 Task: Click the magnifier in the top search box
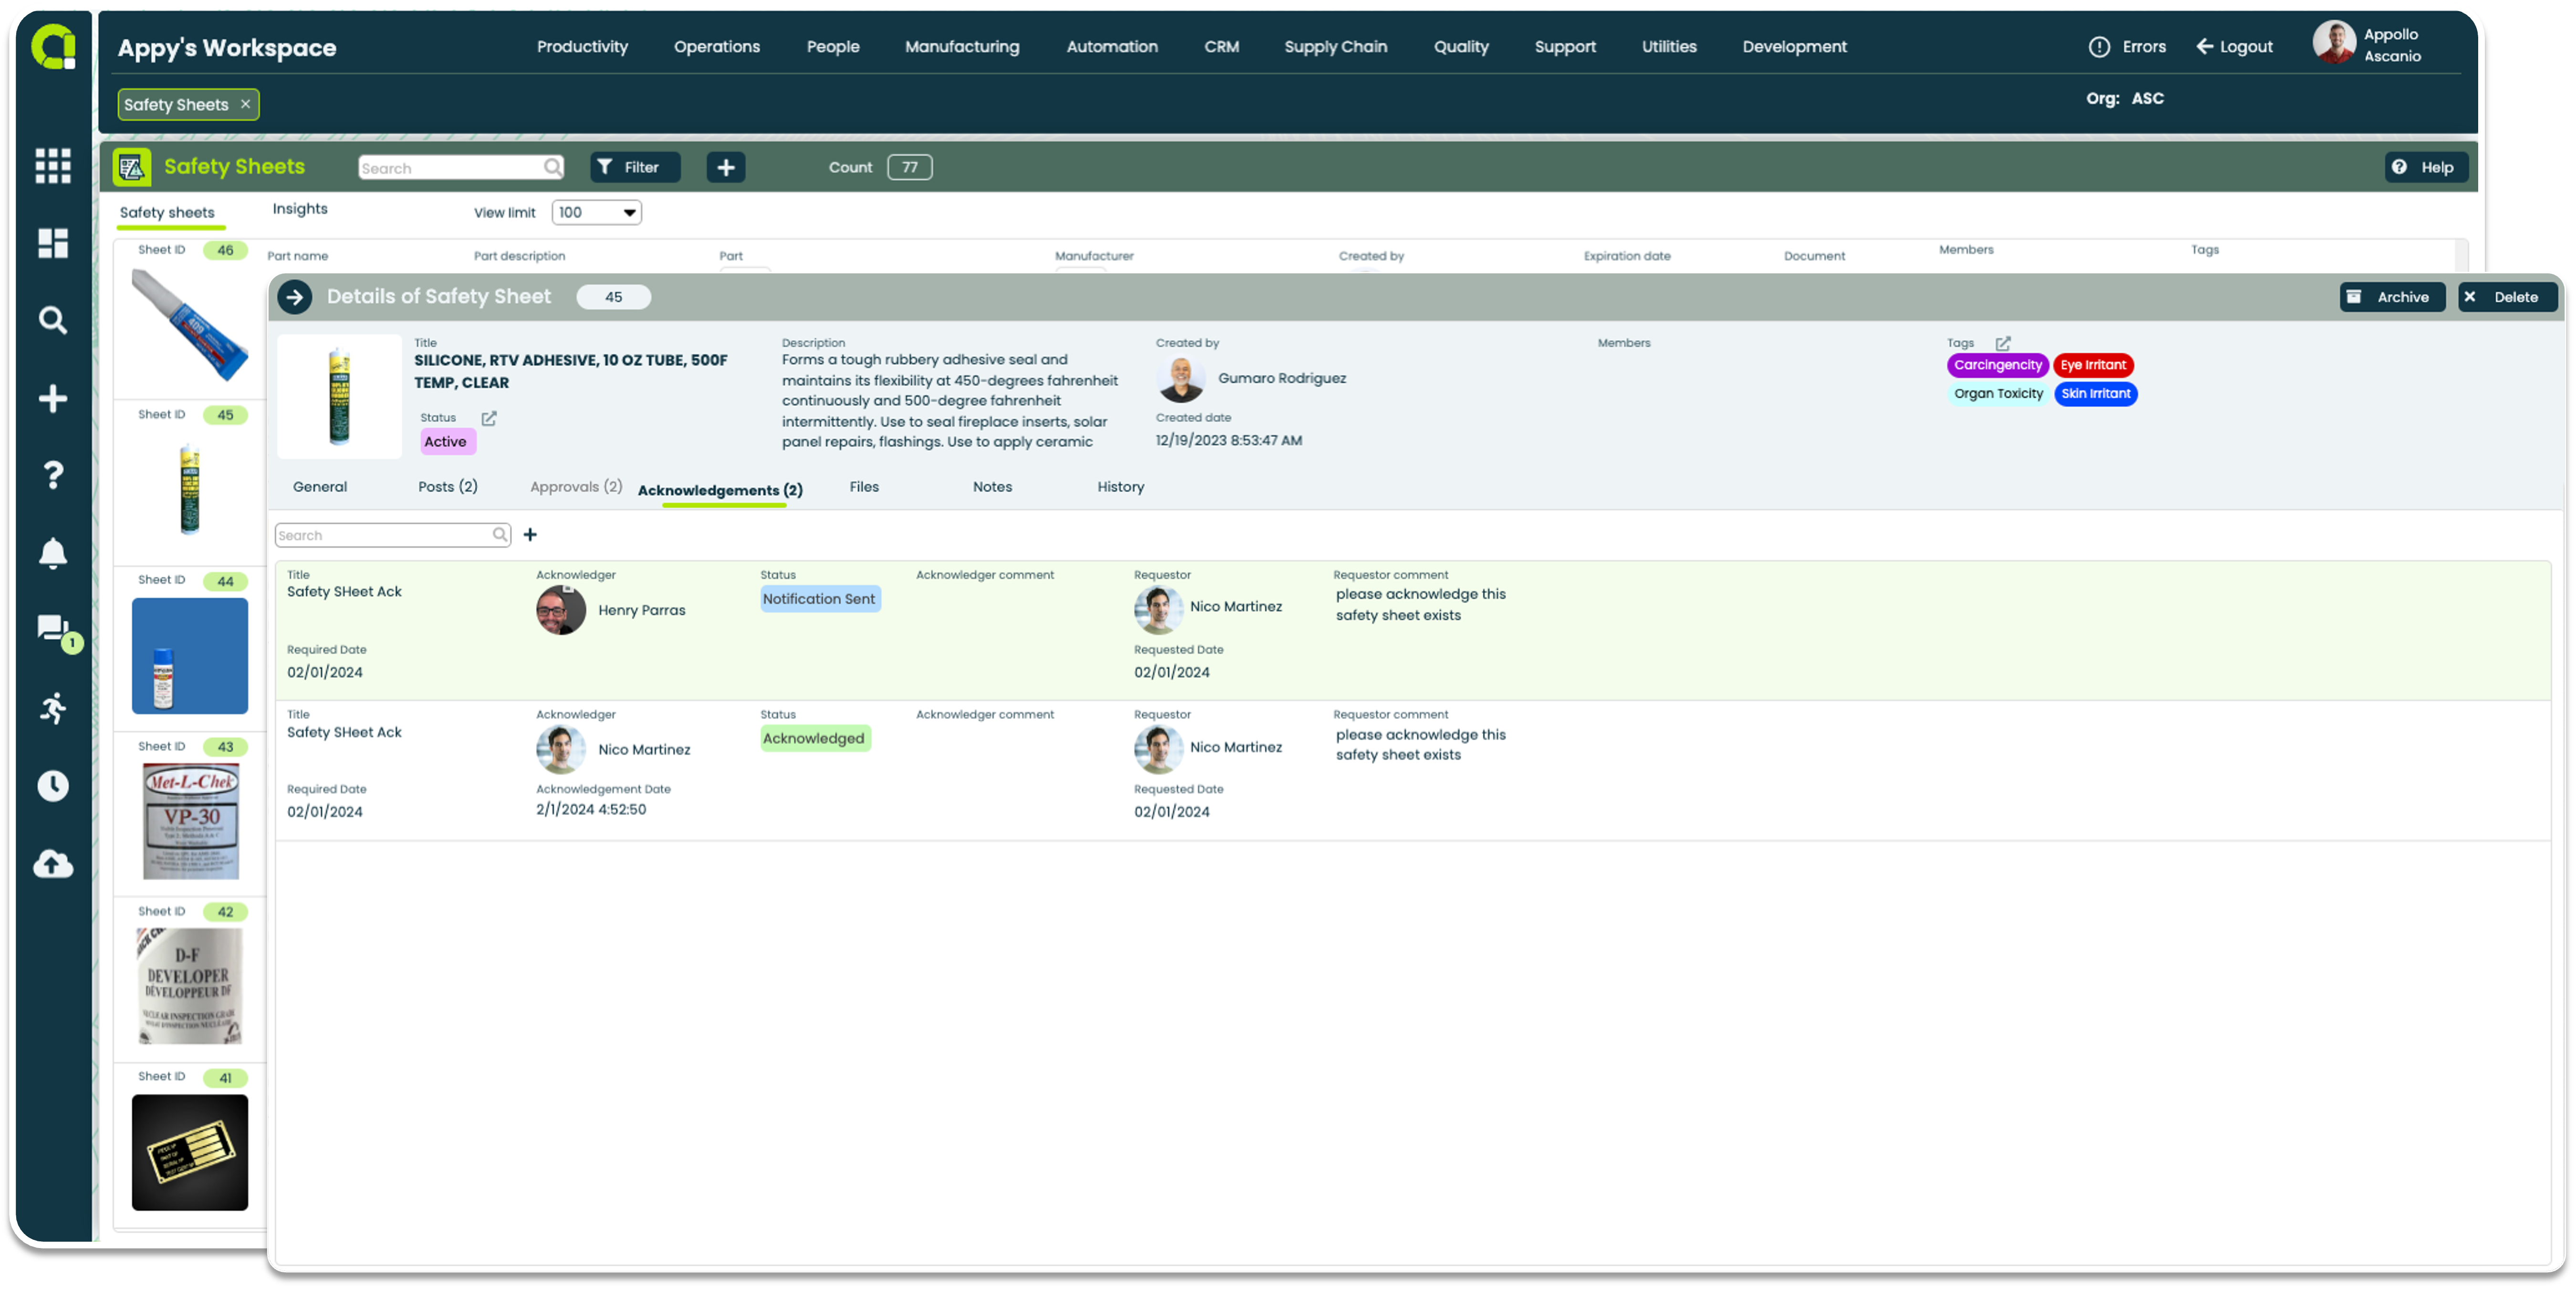tap(552, 167)
